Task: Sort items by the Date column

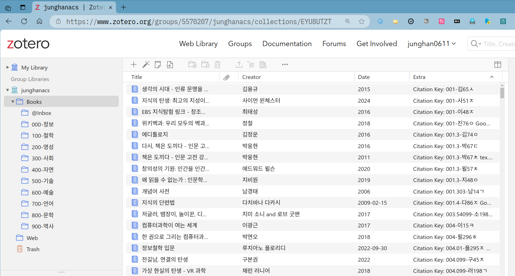Action: (364, 77)
